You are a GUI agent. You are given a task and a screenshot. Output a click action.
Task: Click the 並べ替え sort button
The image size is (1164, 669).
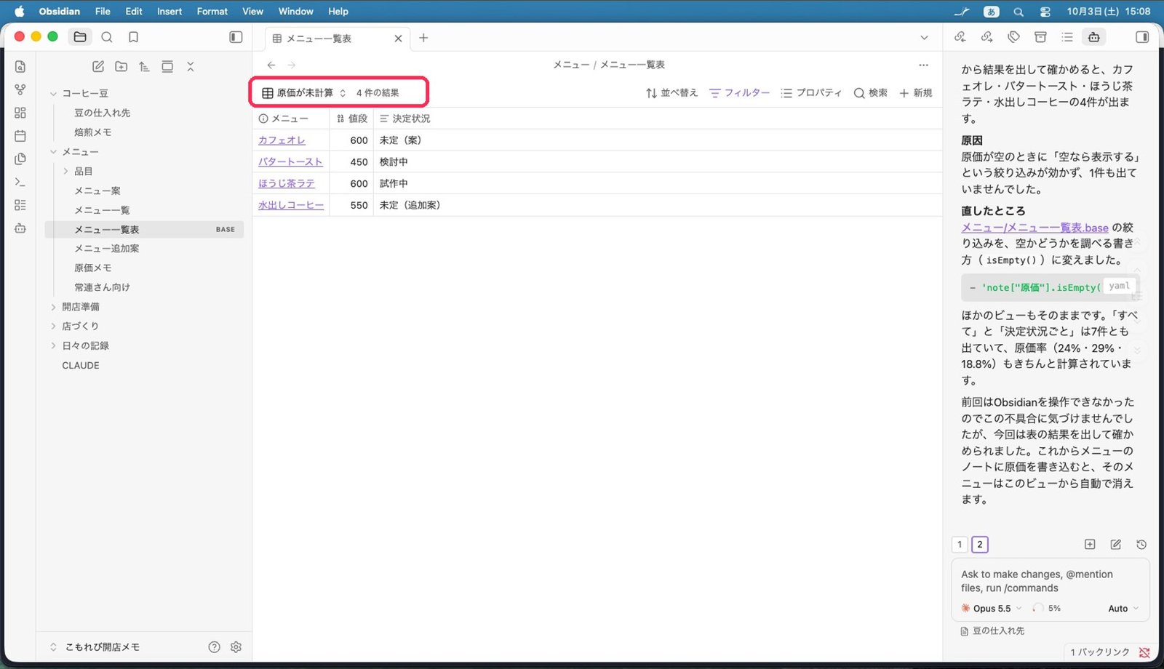coord(671,93)
